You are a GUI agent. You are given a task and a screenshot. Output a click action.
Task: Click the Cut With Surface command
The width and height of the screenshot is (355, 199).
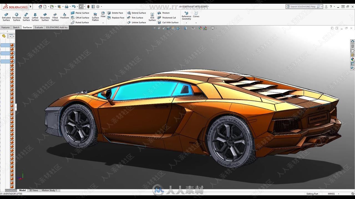coord(168,22)
